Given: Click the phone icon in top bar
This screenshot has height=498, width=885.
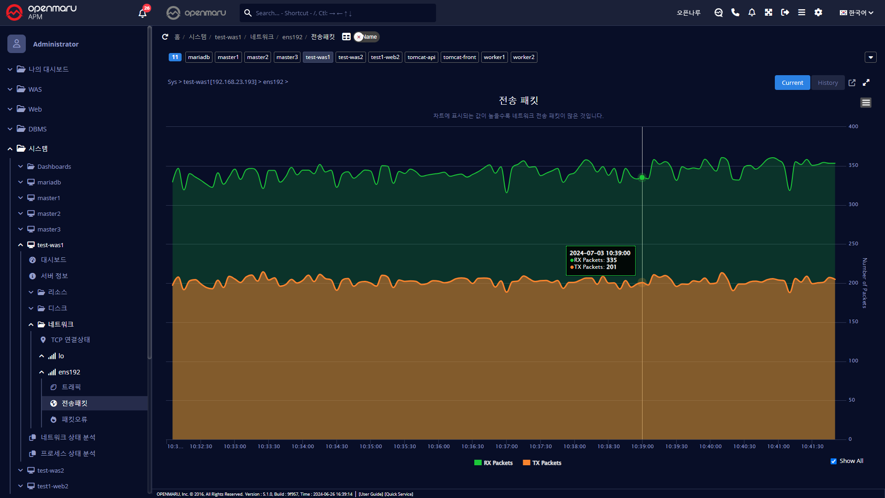Looking at the screenshot, I should (735, 12).
